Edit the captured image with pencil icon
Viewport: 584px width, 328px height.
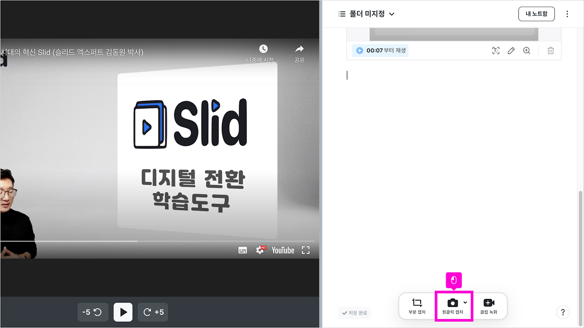pos(511,51)
